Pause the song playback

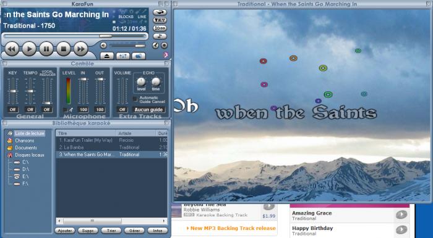click(x=46, y=49)
